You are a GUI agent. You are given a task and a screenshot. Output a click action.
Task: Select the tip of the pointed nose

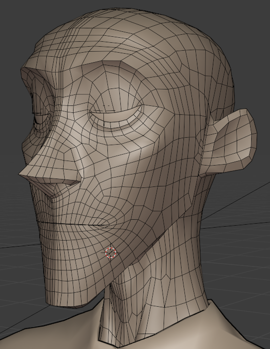coord(22,174)
